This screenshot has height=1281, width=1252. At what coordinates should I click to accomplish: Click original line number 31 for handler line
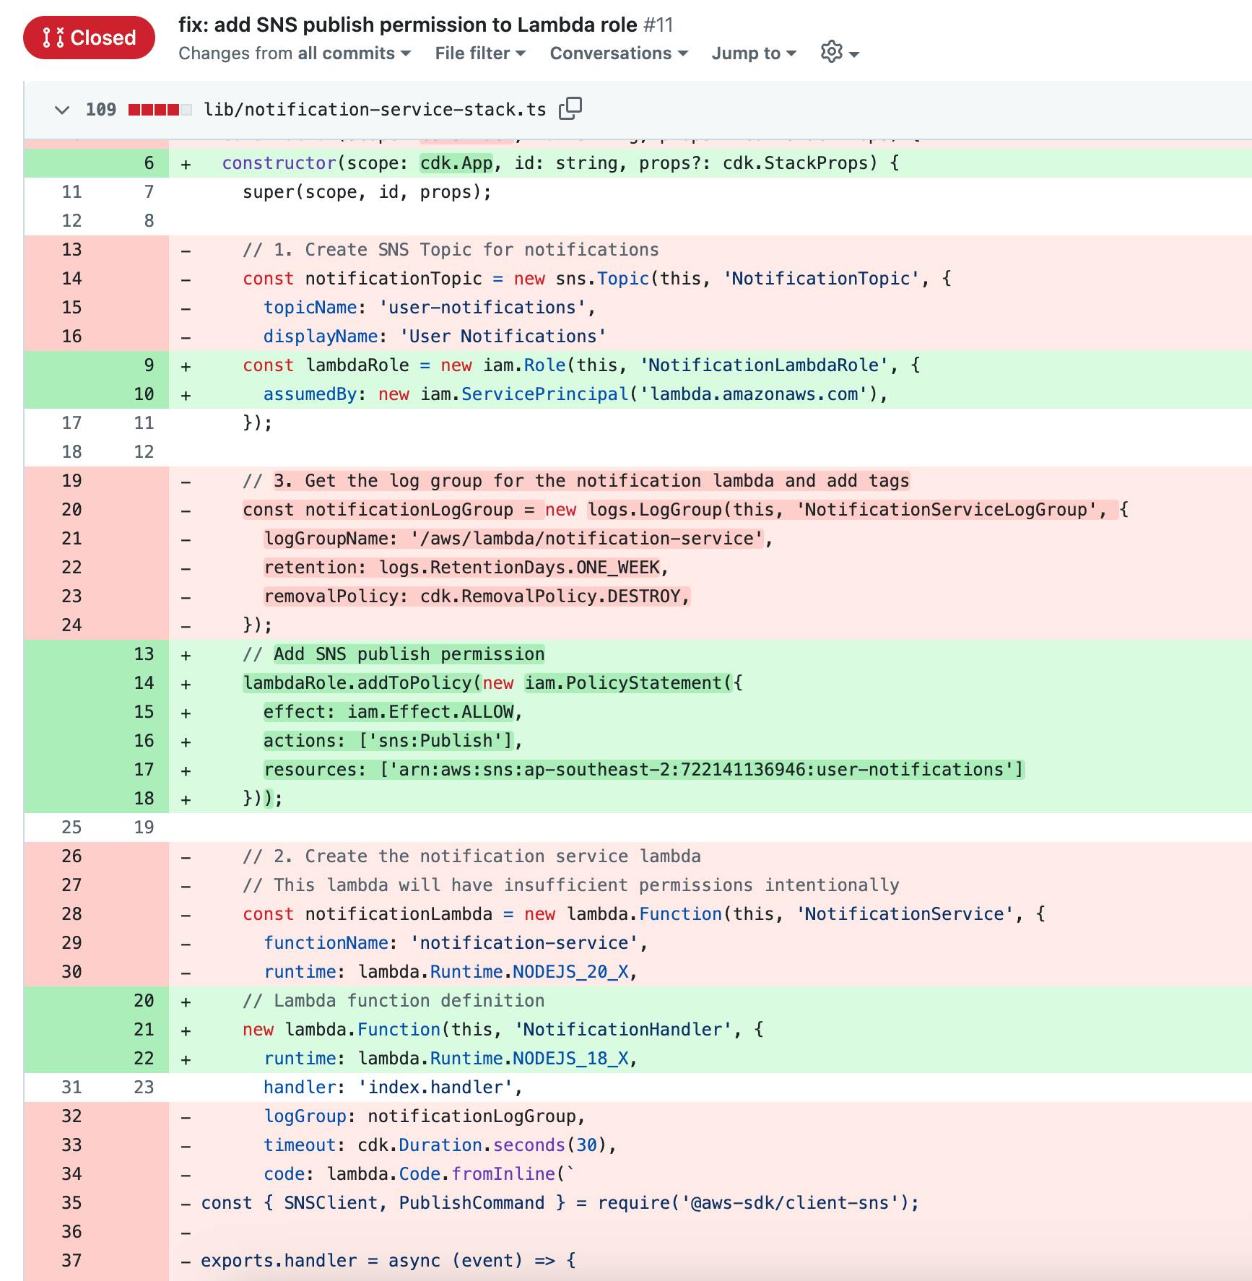click(71, 1087)
